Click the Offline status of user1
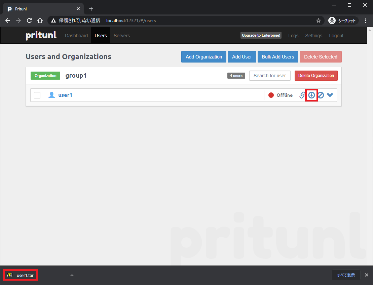This screenshot has width=373, height=285. [x=281, y=95]
